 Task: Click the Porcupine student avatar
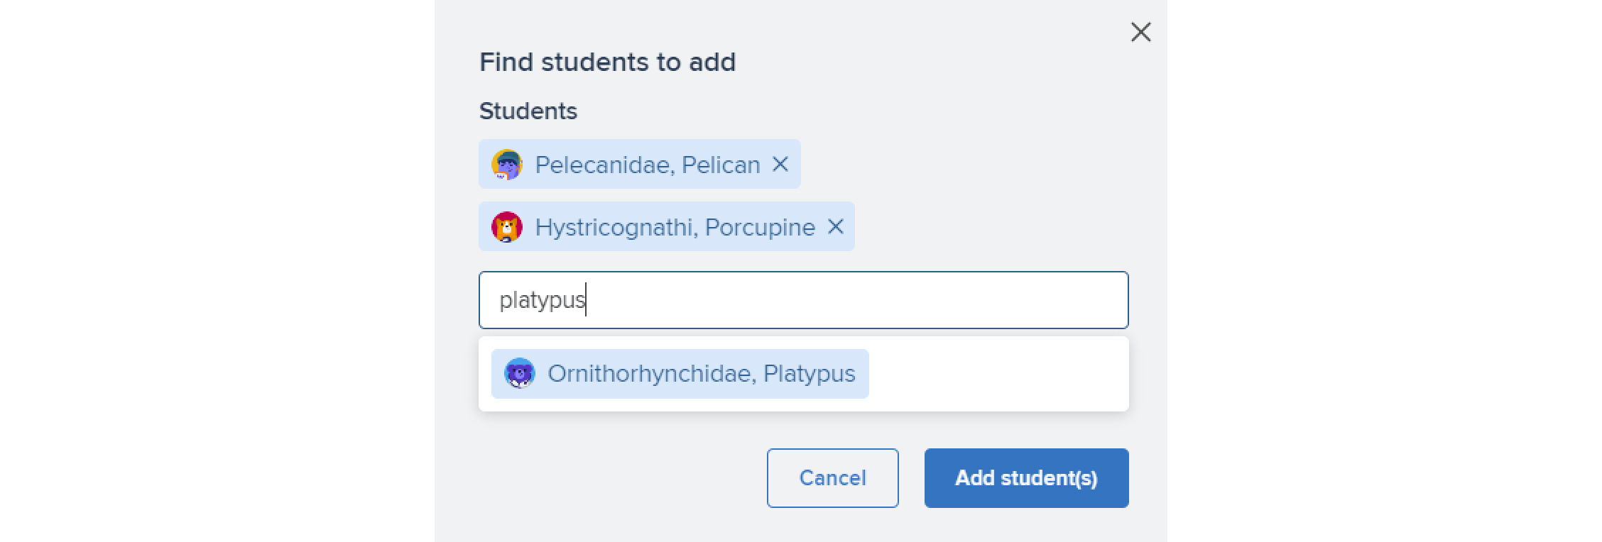507,227
